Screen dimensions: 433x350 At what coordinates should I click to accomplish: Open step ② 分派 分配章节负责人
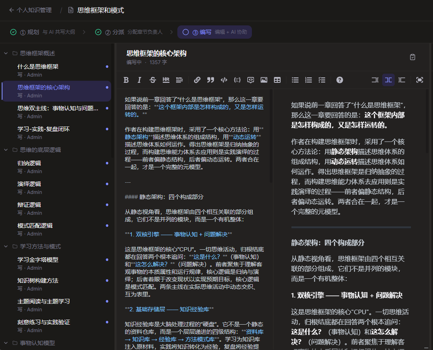point(129,32)
